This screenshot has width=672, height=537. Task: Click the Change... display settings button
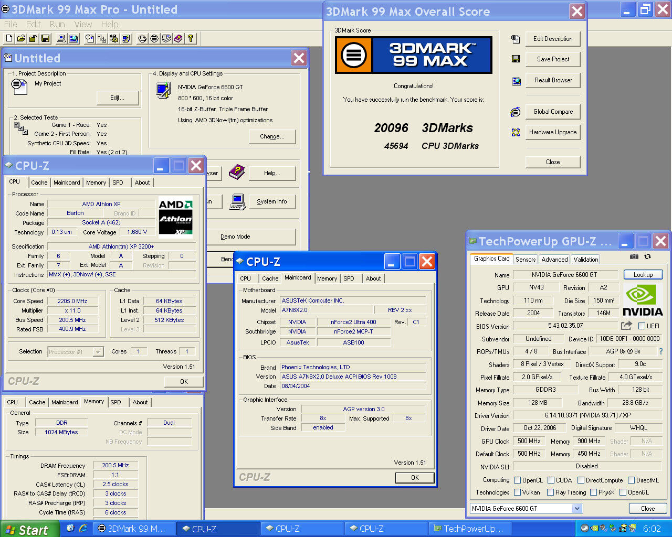click(x=272, y=136)
